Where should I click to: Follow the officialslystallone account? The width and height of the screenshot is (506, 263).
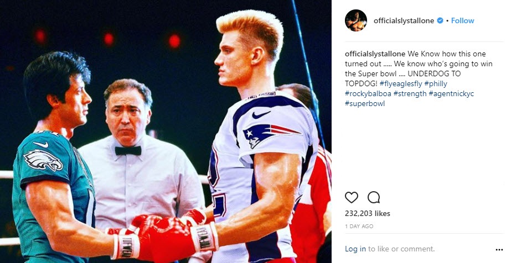point(462,20)
